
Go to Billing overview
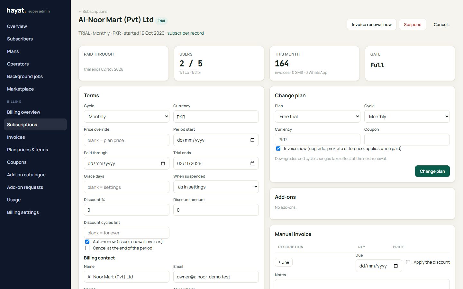point(35,112)
